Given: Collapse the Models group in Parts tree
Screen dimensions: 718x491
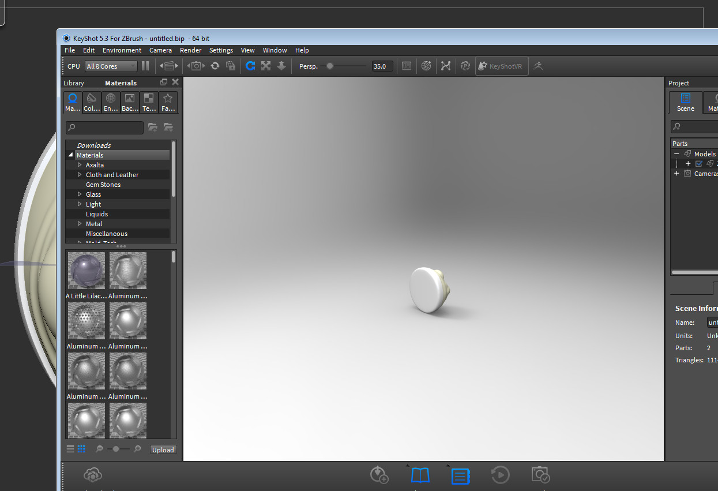Looking at the screenshot, I should 676,153.
